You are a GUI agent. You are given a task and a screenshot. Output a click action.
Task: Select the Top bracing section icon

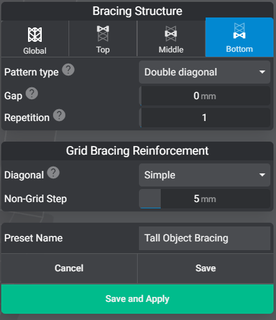click(103, 34)
